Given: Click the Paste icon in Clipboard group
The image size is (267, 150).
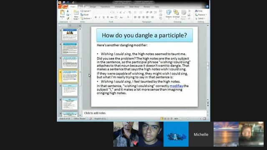Looking at the screenshot, I should [x=62, y=13].
